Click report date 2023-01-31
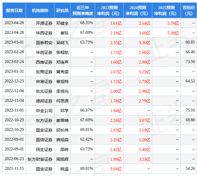This screenshot has width=197, height=176. (14, 71)
